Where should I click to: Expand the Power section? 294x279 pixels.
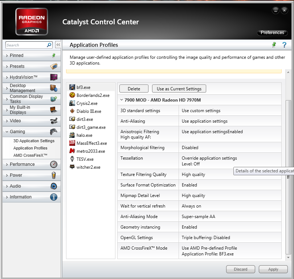pyautogui.click(x=32, y=175)
